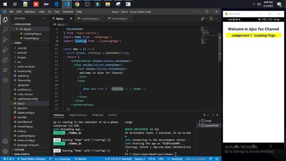Tap back button in phone mirror window
This screenshot has width=286, height=161.
pos(271,146)
